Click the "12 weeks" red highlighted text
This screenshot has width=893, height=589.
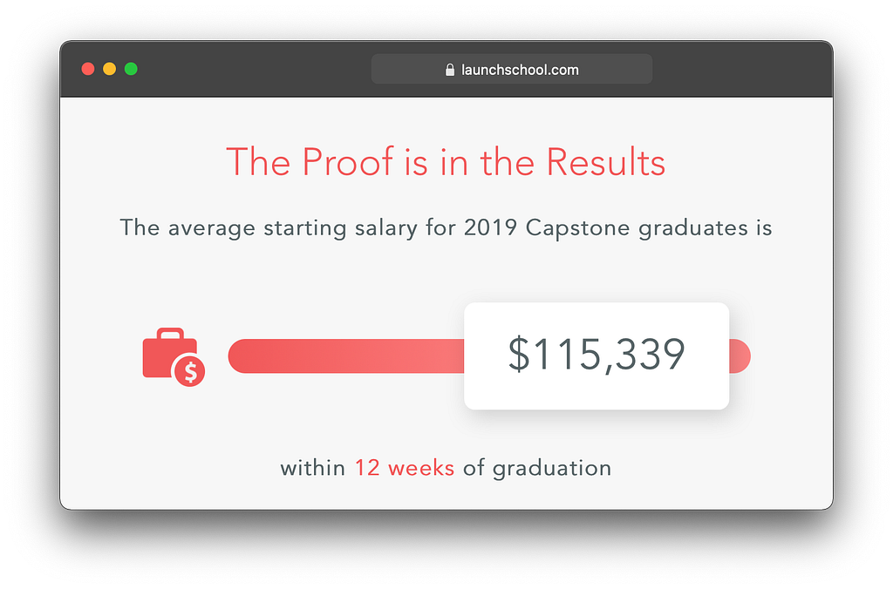[405, 468]
